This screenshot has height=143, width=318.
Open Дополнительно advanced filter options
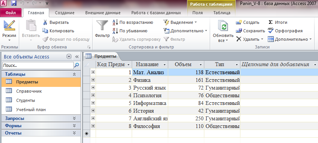pos(185,31)
